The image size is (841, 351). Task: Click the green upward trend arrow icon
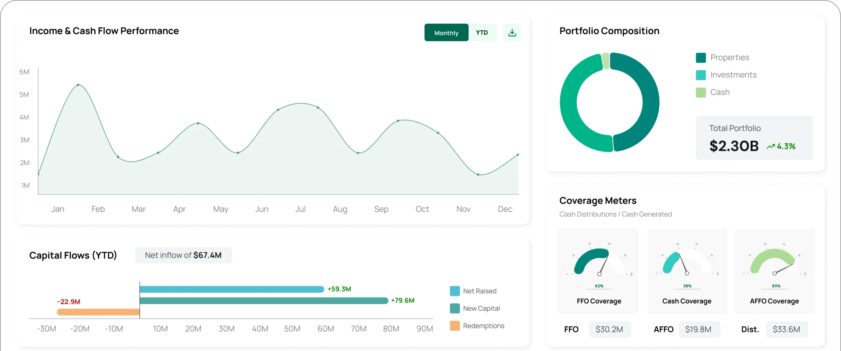[x=771, y=146]
